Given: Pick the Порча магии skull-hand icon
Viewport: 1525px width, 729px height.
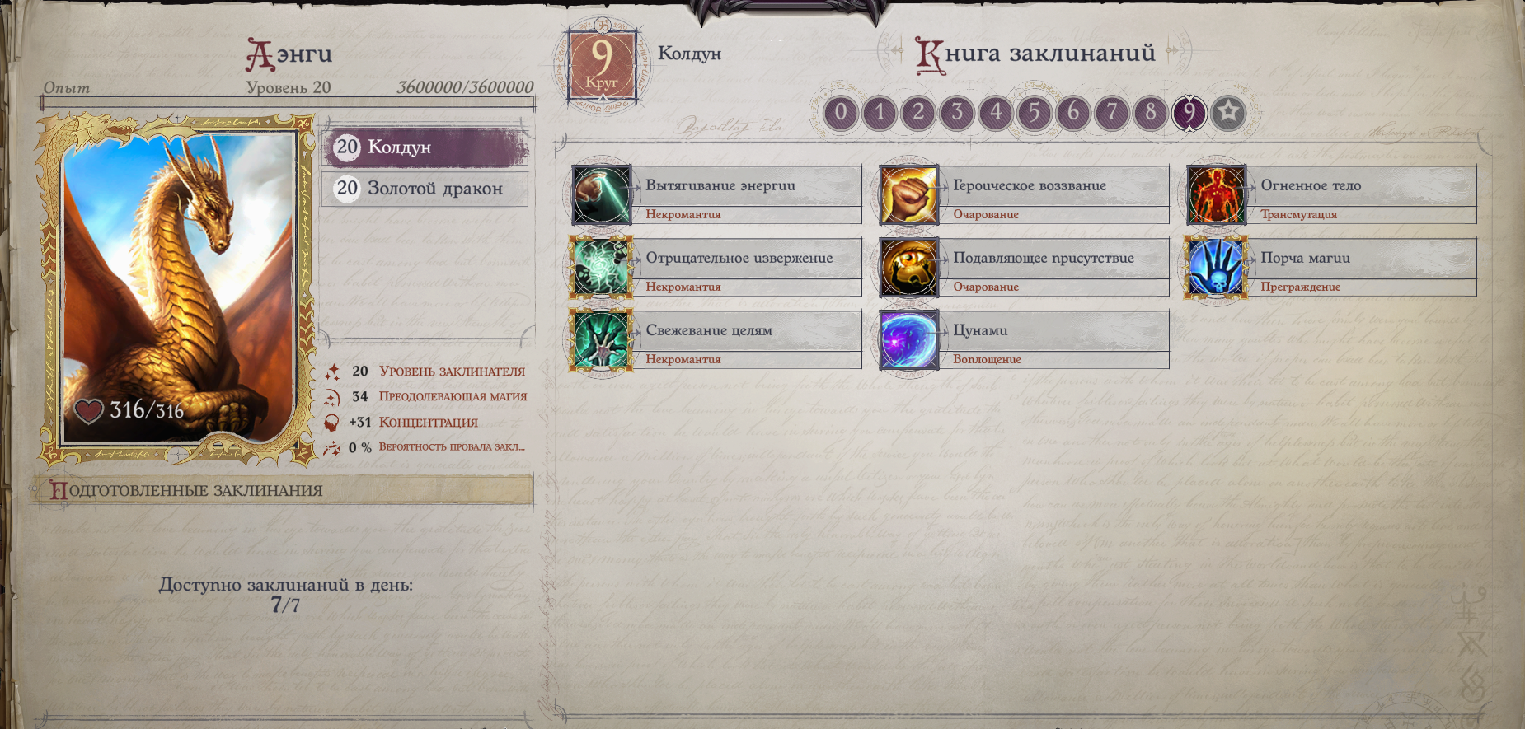Looking at the screenshot, I should tap(1217, 268).
